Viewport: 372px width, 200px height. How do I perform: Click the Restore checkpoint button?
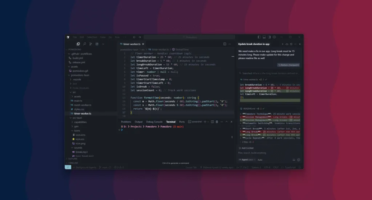(x=288, y=65)
